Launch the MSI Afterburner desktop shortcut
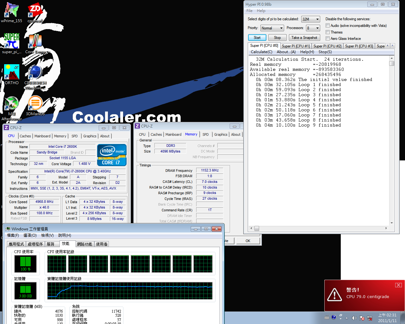 tap(12, 108)
